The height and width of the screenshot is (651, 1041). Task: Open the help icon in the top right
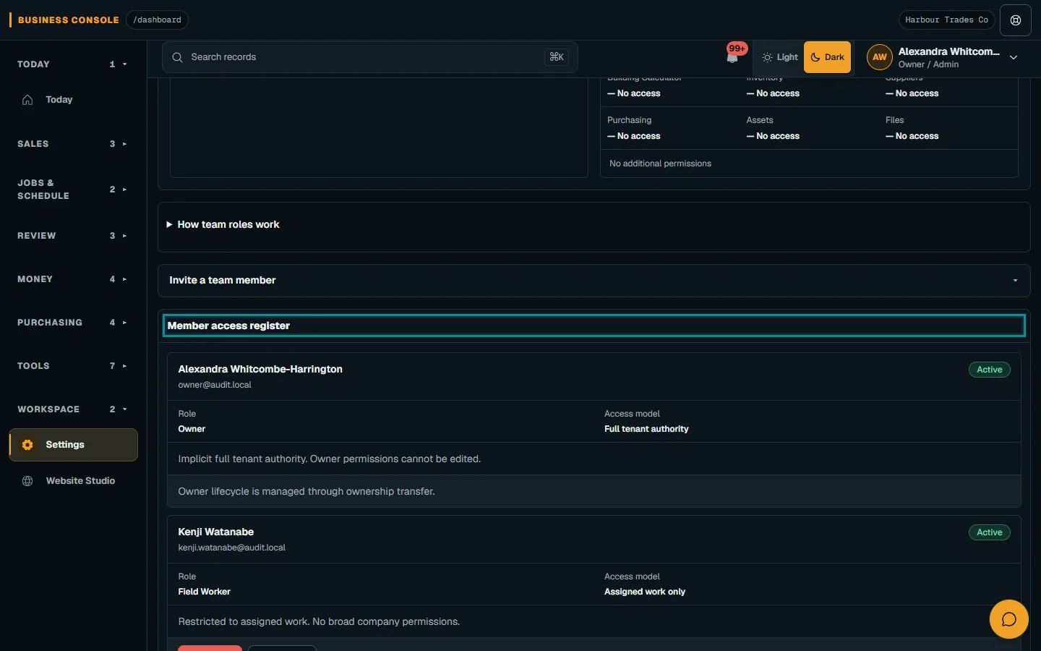pos(1016,20)
